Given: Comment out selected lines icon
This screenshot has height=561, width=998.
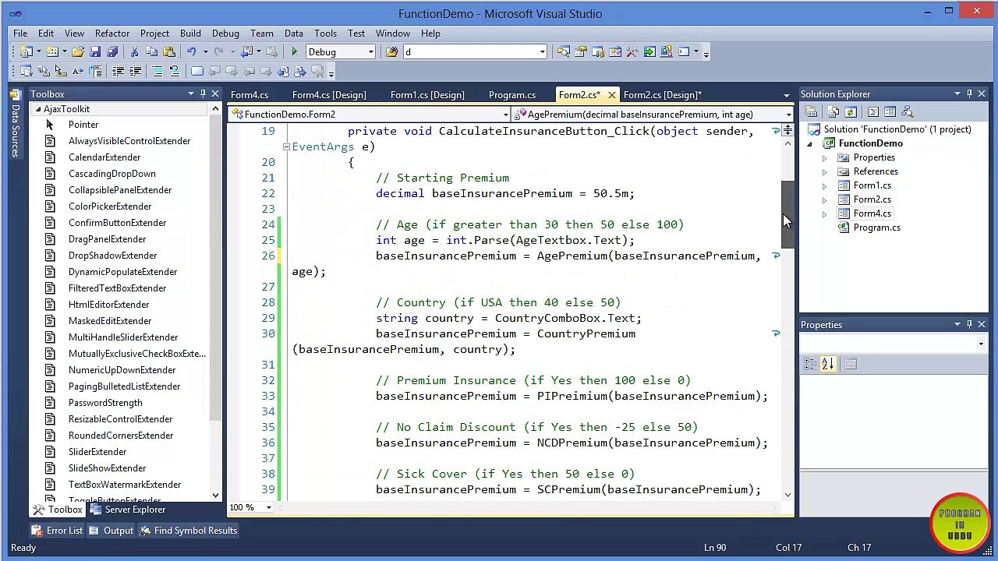Looking at the screenshot, I should pyautogui.click(x=157, y=71).
